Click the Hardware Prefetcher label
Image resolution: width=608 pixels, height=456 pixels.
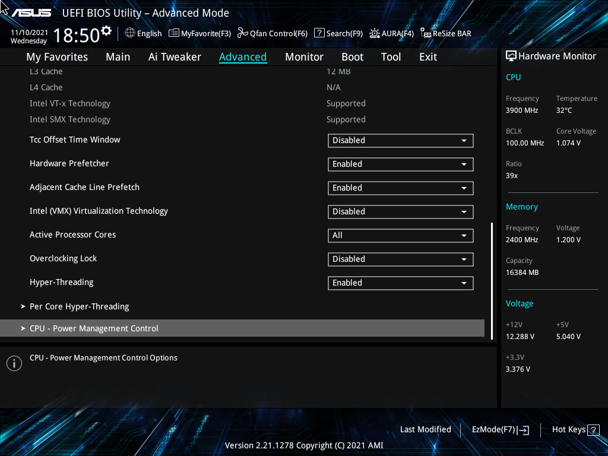coord(69,163)
